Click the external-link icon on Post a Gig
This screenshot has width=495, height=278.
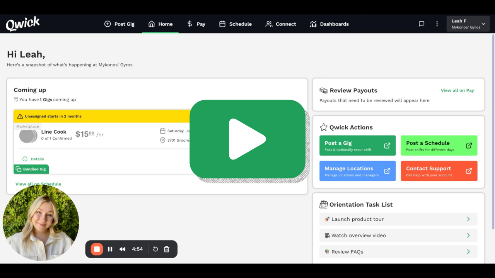387,146
